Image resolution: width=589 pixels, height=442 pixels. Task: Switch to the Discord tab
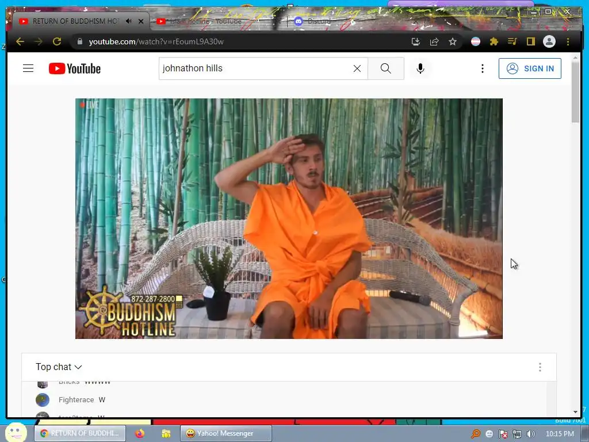tap(319, 21)
